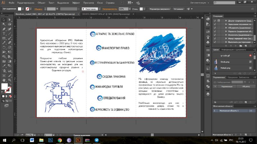Select the Eyedropper tool
The width and height of the screenshot is (257, 144).
click(4, 66)
